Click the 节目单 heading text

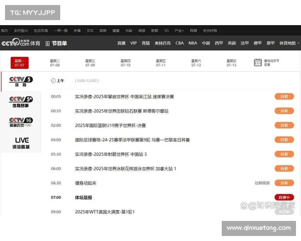click(59, 43)
